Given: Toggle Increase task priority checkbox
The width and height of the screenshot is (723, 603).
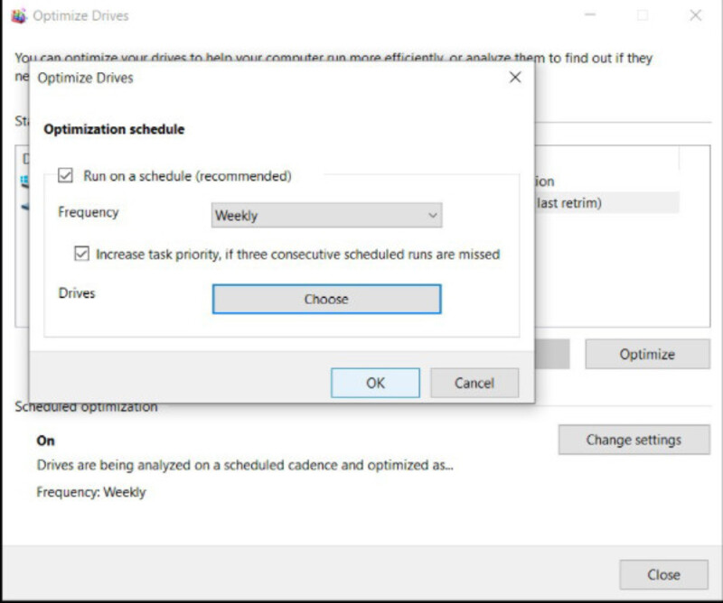Looking at the screenshot, I should click(x=81, y=254).
